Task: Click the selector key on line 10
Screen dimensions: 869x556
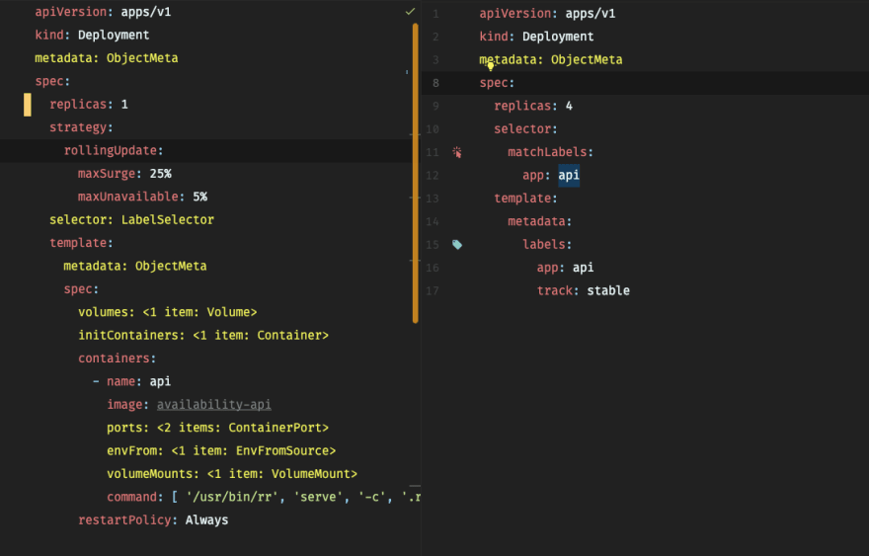Action: click(x=522, y=129)
